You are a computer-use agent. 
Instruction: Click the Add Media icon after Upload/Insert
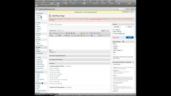(x=63, y=31)
